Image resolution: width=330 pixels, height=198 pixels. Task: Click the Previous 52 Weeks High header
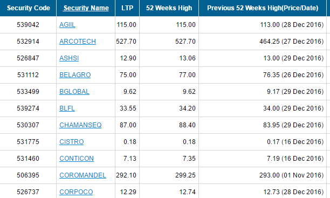tap(263, 8)
